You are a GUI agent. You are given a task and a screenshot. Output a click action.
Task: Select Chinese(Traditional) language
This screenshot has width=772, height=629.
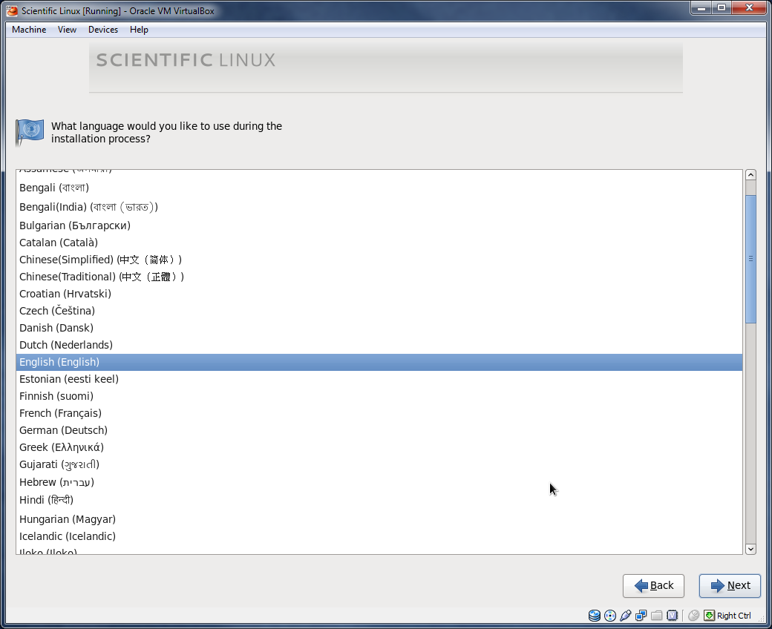pos(379,277)
